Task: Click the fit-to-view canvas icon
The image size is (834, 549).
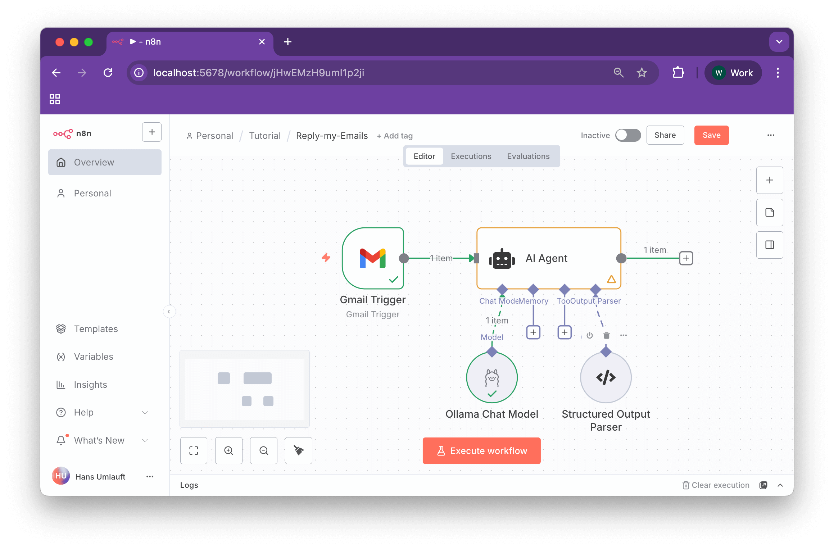Action: point(194,450)
